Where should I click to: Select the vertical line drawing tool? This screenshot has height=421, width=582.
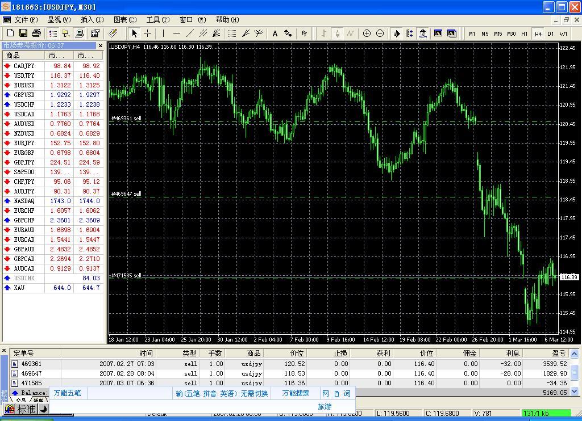[x=163, y=33]
